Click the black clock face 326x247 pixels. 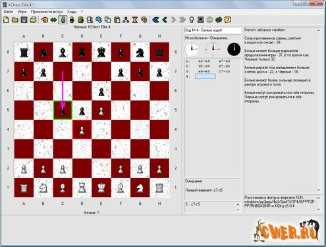click(234, 49)
